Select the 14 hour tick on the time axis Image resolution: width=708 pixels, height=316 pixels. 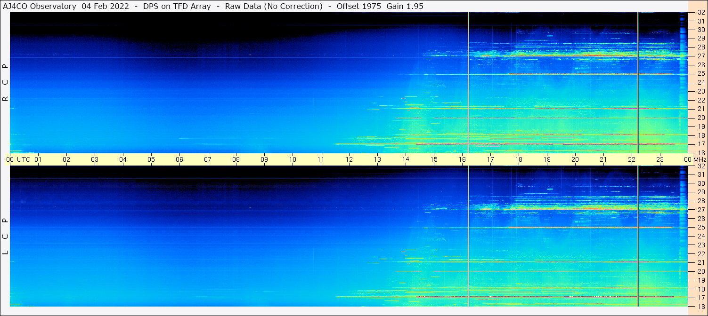406,159
